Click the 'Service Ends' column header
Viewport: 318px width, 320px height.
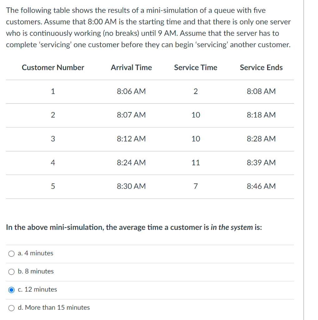pos(261,67)
